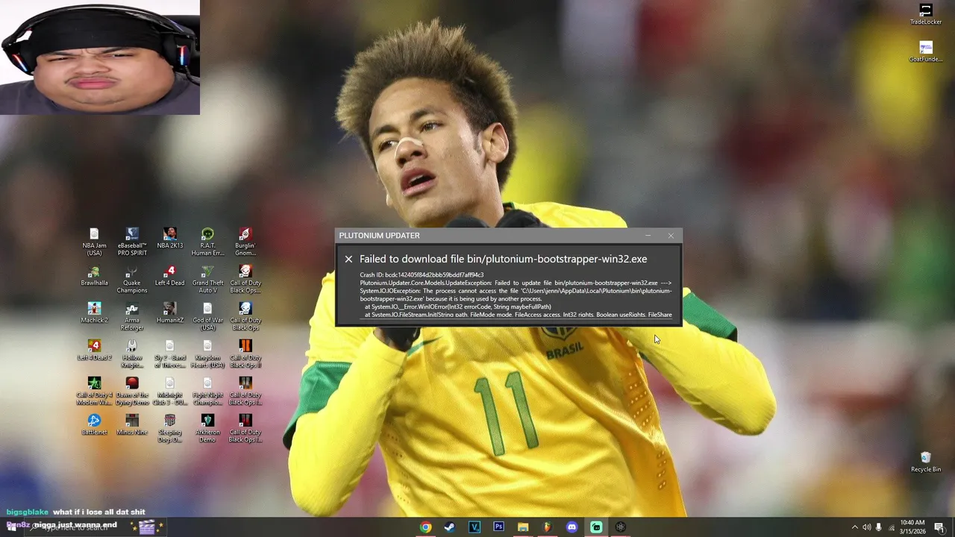This screenshot has height=537, width=955.
Task: Select the Dawn of the Dying Demo icon
Action: 132,391
